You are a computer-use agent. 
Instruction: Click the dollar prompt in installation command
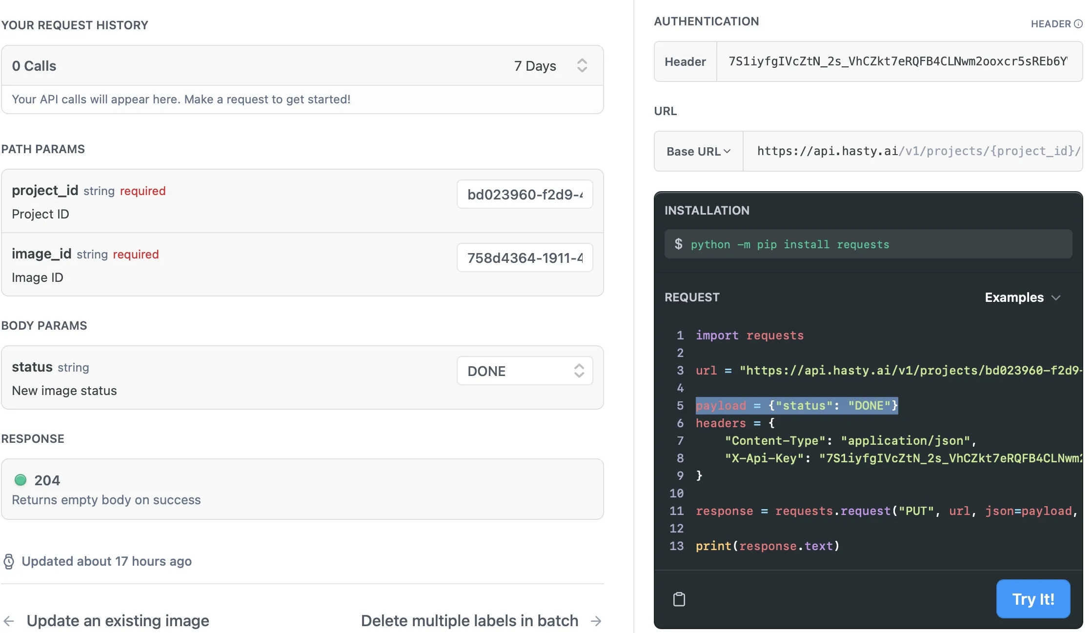pos(678,244)
